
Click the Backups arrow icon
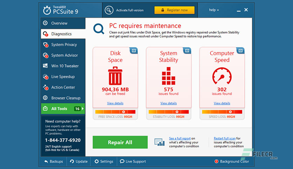(x=46, y=162)
